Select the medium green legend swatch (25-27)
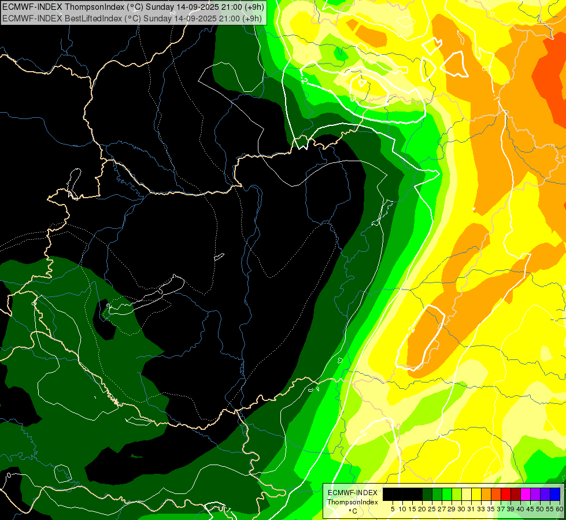Image resolution: width=566 pixels, height=520 pixels. click(x=437, y=494)
